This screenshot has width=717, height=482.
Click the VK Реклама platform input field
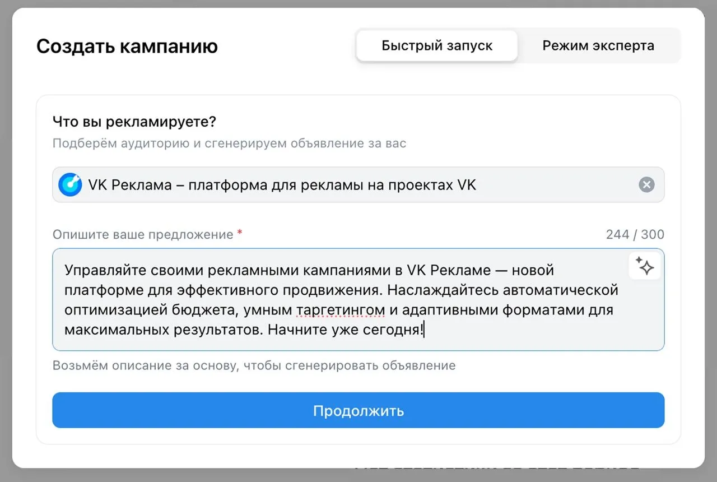(358, 184)
